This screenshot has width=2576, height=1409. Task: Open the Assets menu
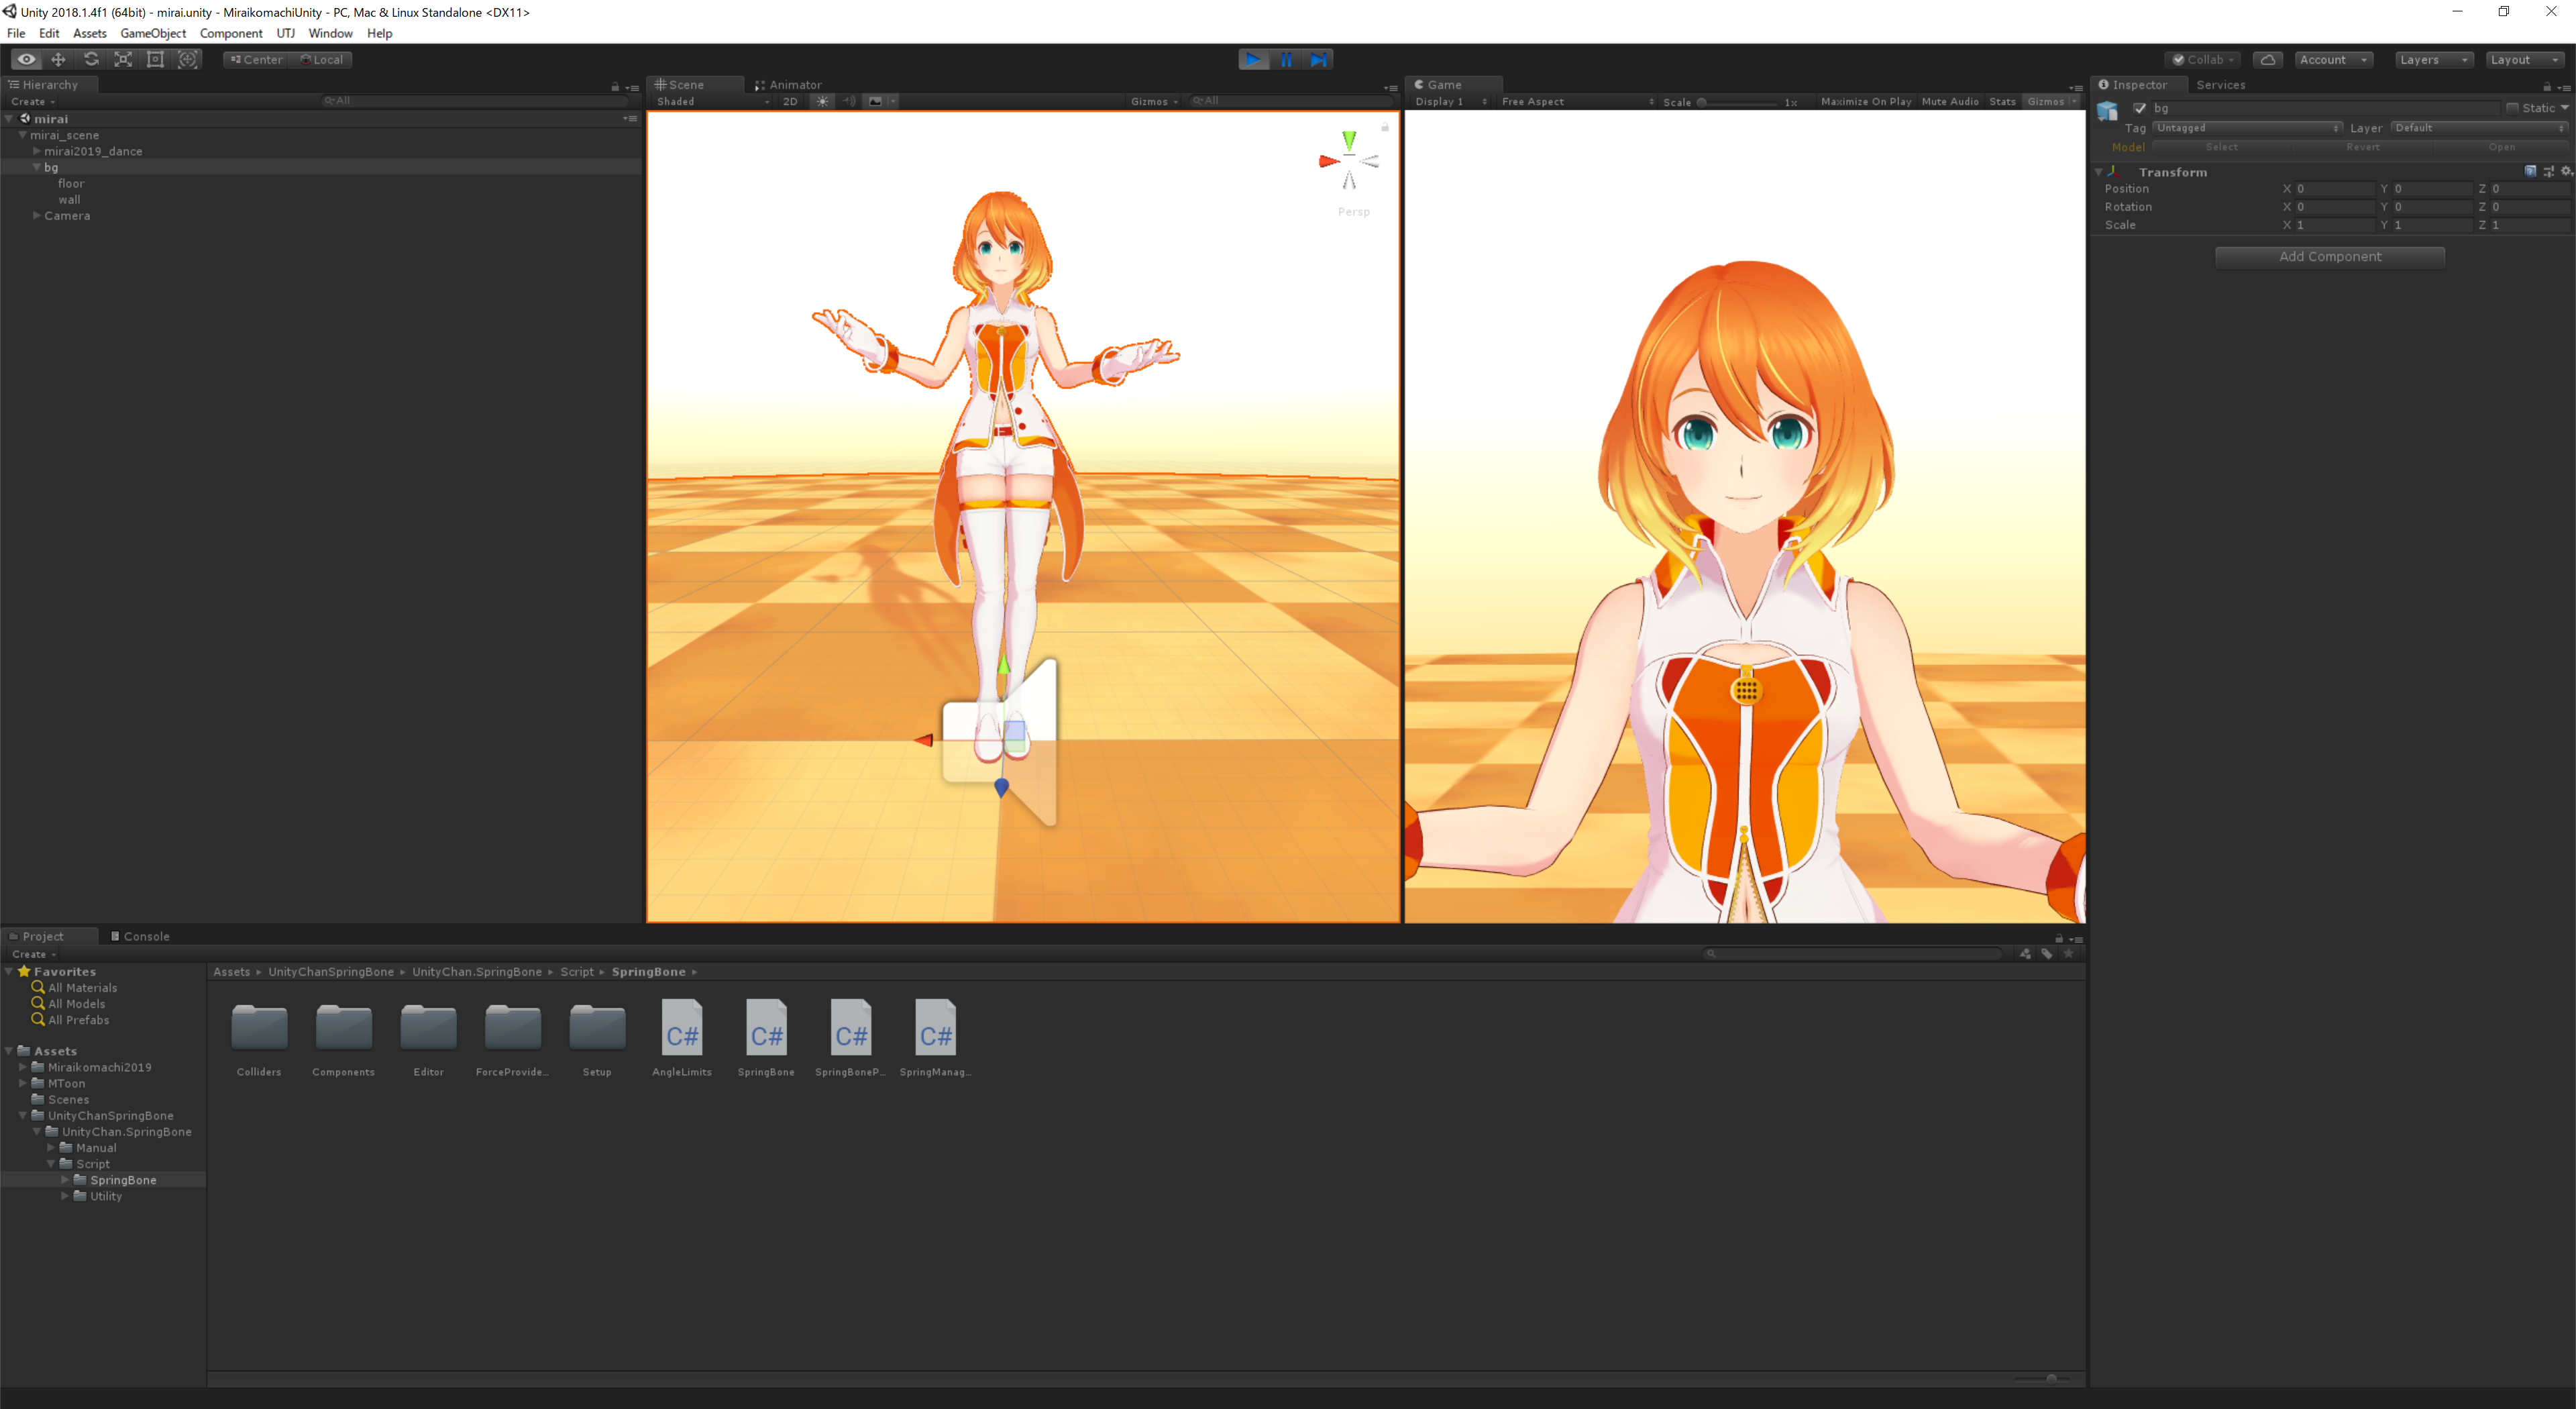point(89,33)
